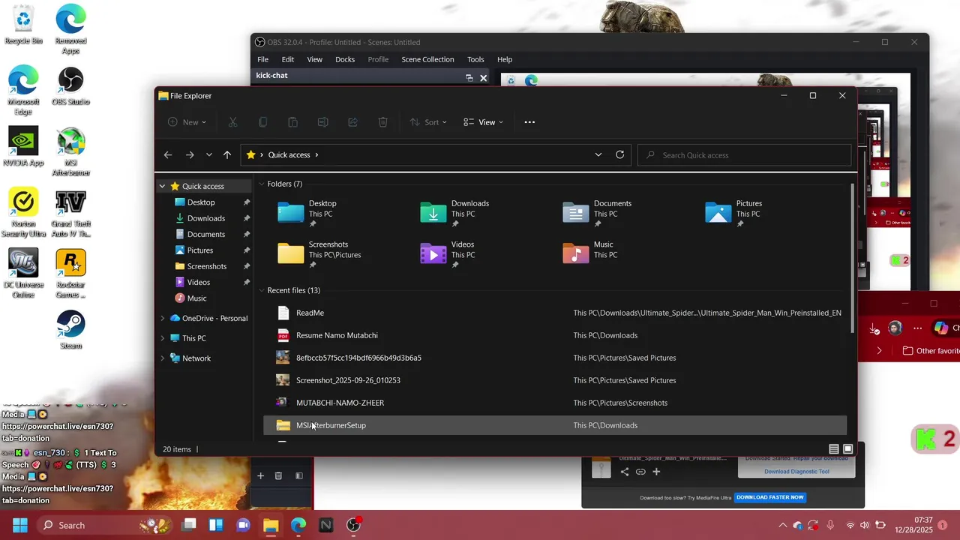This screenshot has width=960, height=540.
Task: Open the OBS File menu
Action: 262,59
